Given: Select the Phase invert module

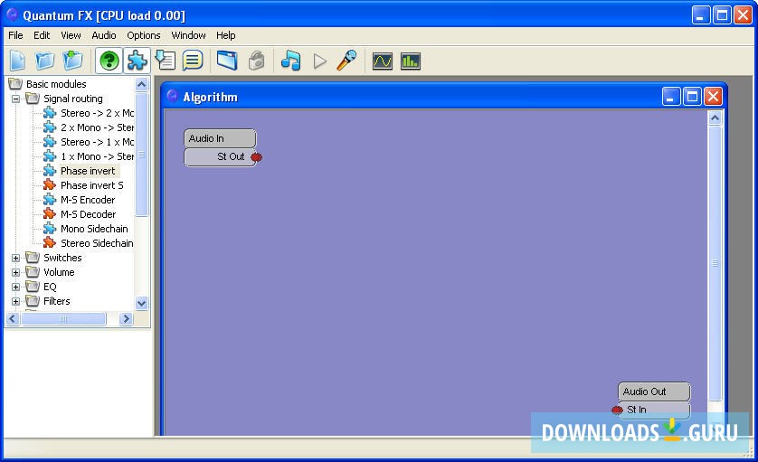Looking at the screenshot, I should coord(88,171).
